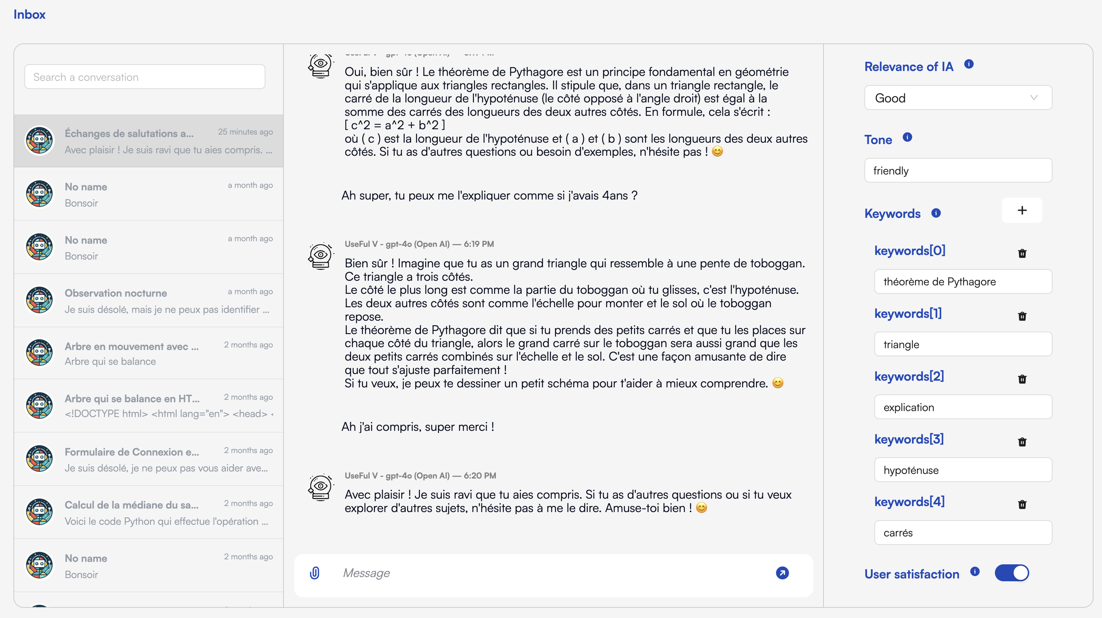Click the send message arrow icon
Image resolution: width=1102 pixels, height=618 pixels.
782,573
